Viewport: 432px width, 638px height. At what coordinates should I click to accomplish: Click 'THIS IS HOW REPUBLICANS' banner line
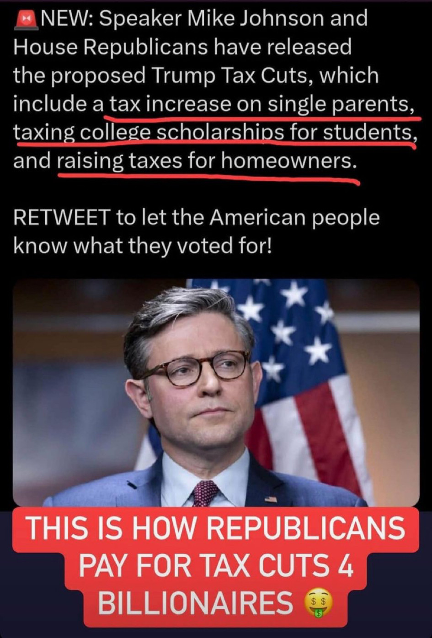215,528
